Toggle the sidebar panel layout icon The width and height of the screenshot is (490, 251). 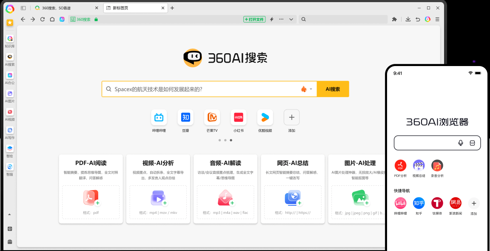[x=23, y=8]
